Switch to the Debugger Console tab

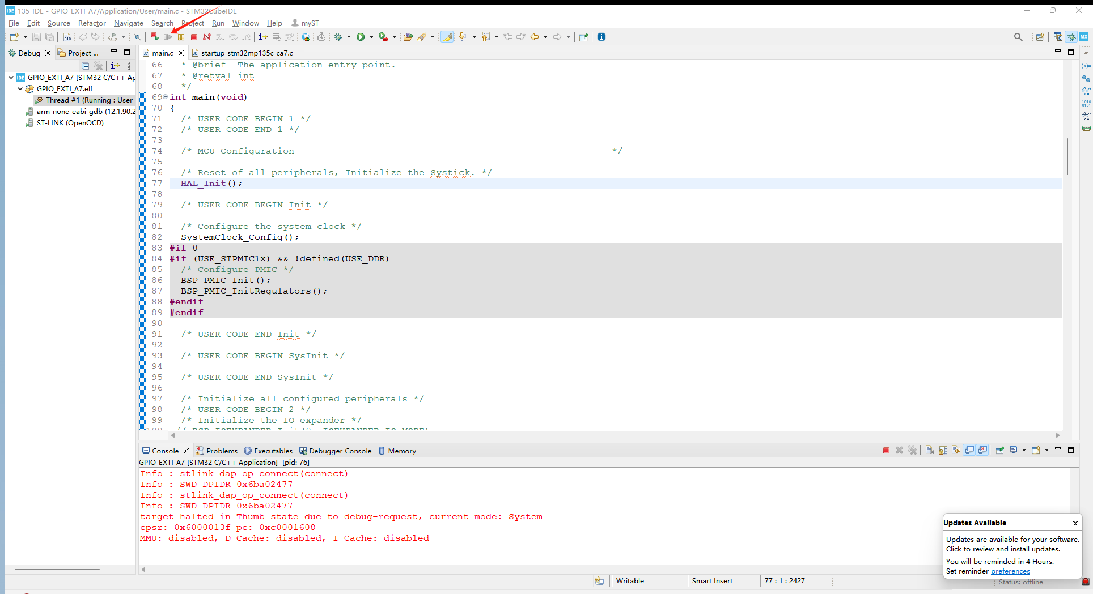(x=340, y=451)
